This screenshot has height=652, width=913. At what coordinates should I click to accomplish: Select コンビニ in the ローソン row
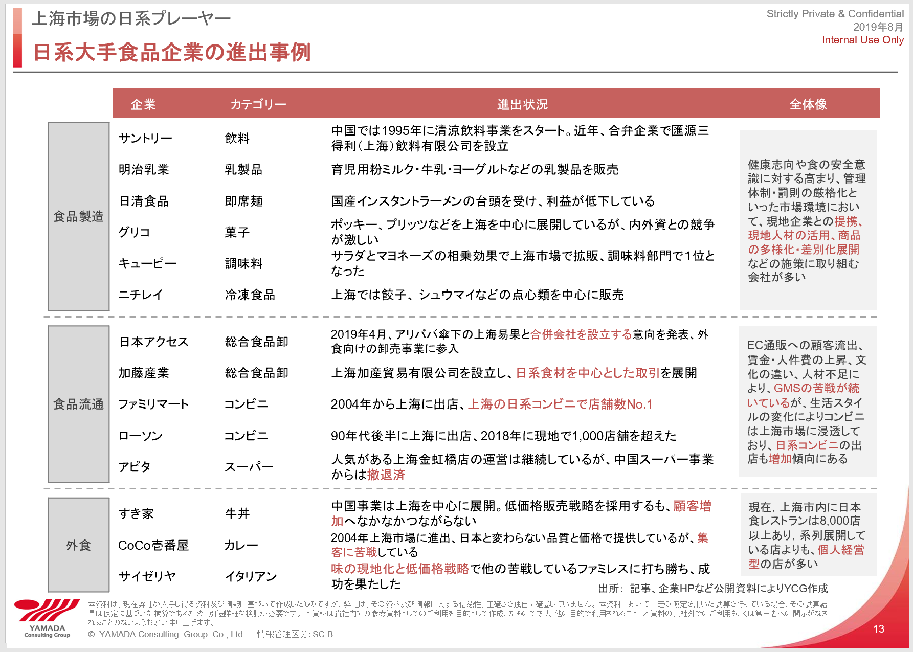point(246,436)
